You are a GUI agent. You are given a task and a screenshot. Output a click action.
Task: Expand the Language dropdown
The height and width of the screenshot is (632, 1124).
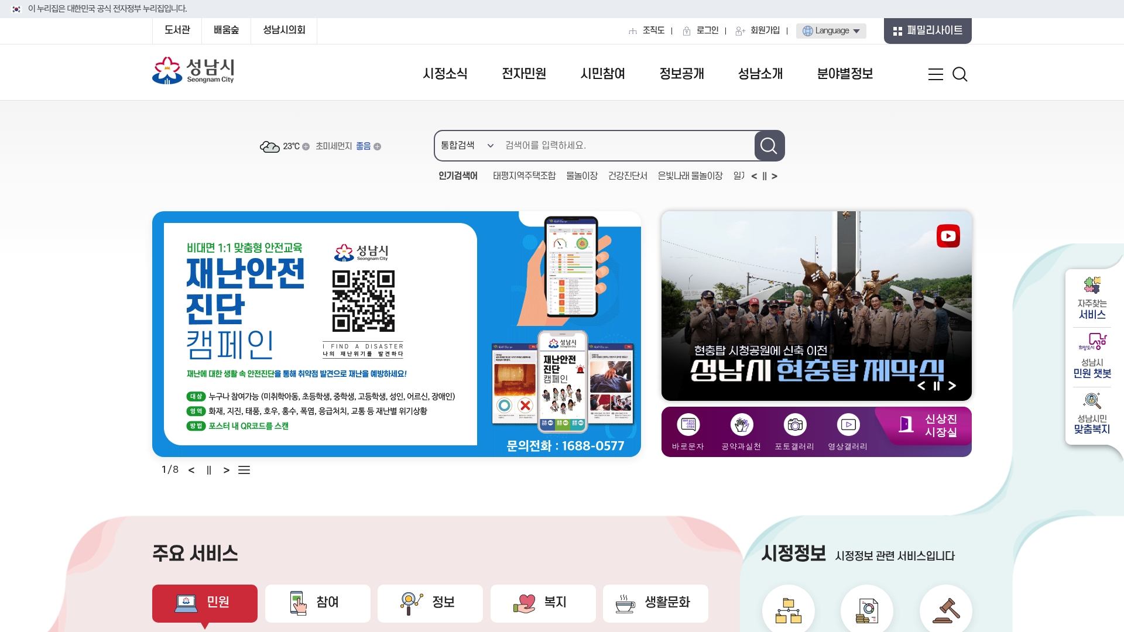tap(831, 31)
